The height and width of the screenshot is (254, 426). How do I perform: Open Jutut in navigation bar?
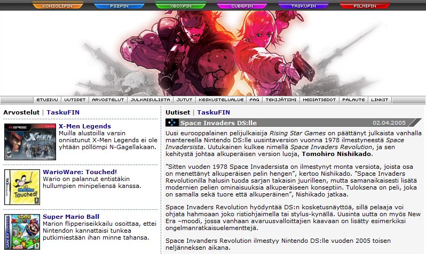(x=185, y=100)
